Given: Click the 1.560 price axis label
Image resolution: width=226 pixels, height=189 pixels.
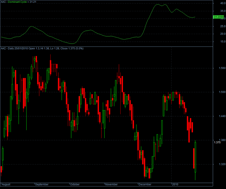Looking at the screenshot, I should pyautogui.click(x=222, y=68).
